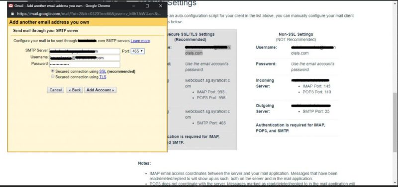Open the Learn more link
Image resolution: width=398 pixels, height=187 pixels.
(140, 41)
